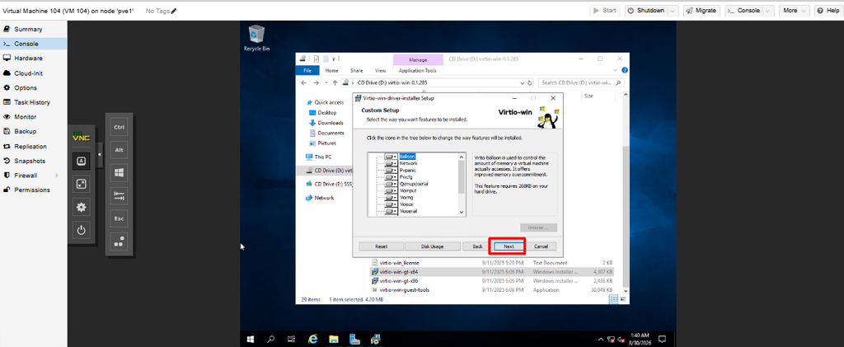Open Replication in Proxmox sidebar

click(33, 147)
